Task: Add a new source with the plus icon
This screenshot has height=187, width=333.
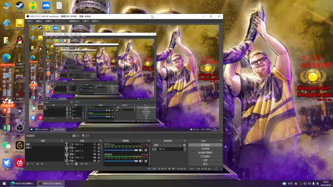Action: (67, 164)
